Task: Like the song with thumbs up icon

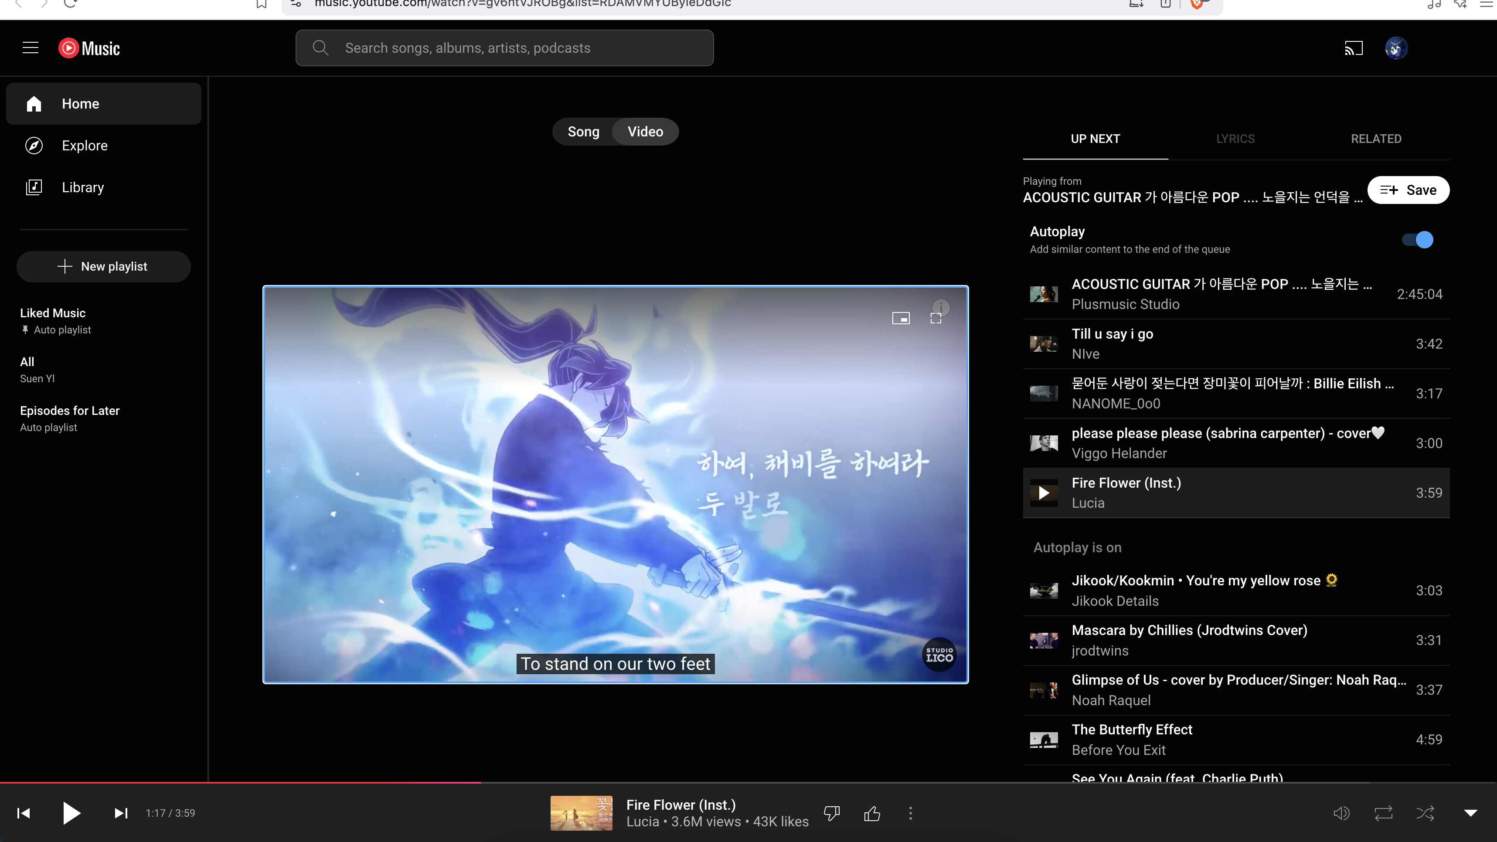Action: (x=872, y=813)
